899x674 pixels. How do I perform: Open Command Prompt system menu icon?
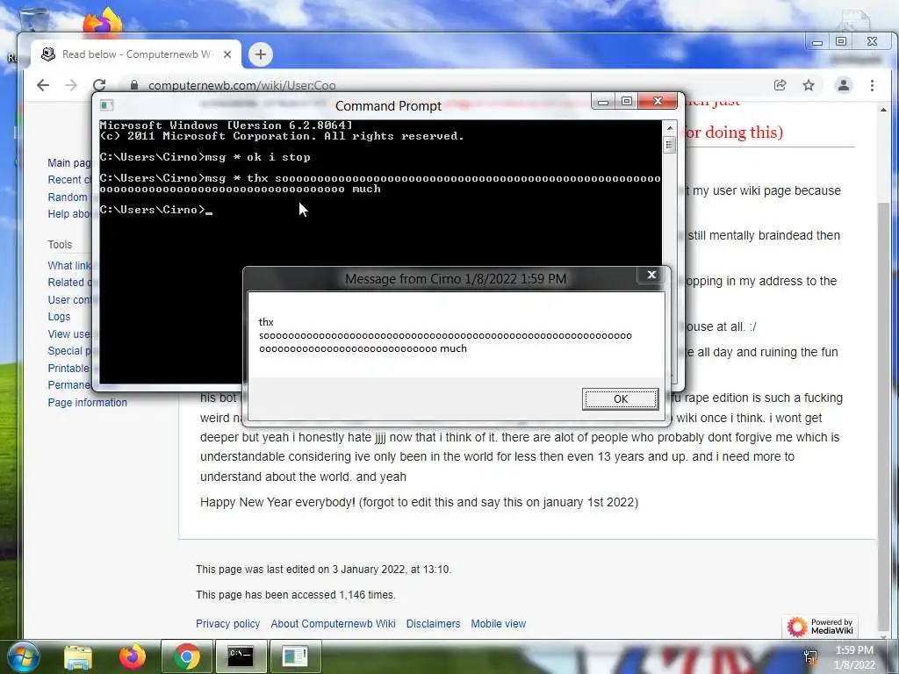pos(106,105)
